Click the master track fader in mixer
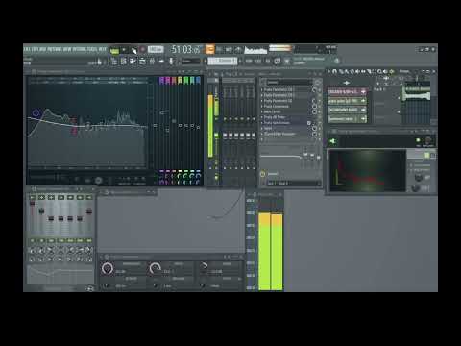Viewport: 461px width, 346px height. 216,136
